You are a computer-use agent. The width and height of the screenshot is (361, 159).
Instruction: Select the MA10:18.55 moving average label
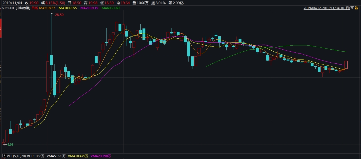[67, 7]
